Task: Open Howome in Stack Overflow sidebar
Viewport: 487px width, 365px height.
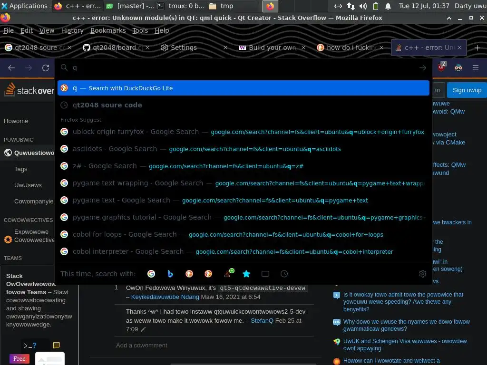Action: 16,121
